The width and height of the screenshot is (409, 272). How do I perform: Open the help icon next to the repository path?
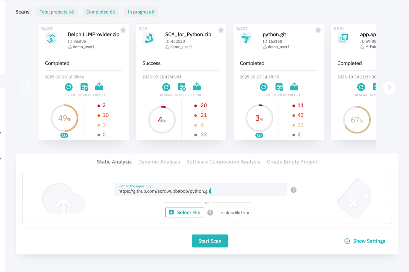[x=293, y=190]
